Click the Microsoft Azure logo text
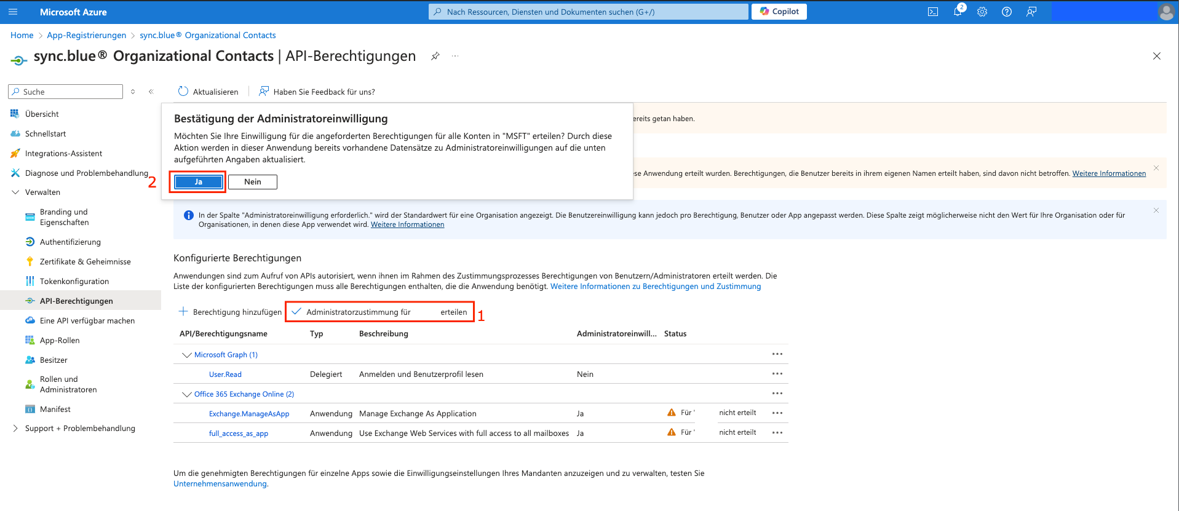Viewport: 1179px width, 511px height. point(73,12)
